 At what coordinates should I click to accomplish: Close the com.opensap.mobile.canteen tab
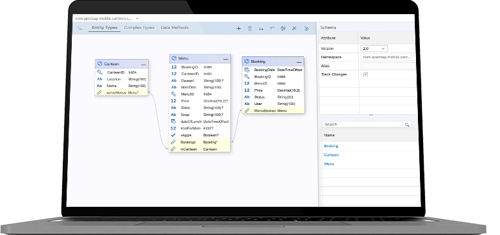[137, 19]
